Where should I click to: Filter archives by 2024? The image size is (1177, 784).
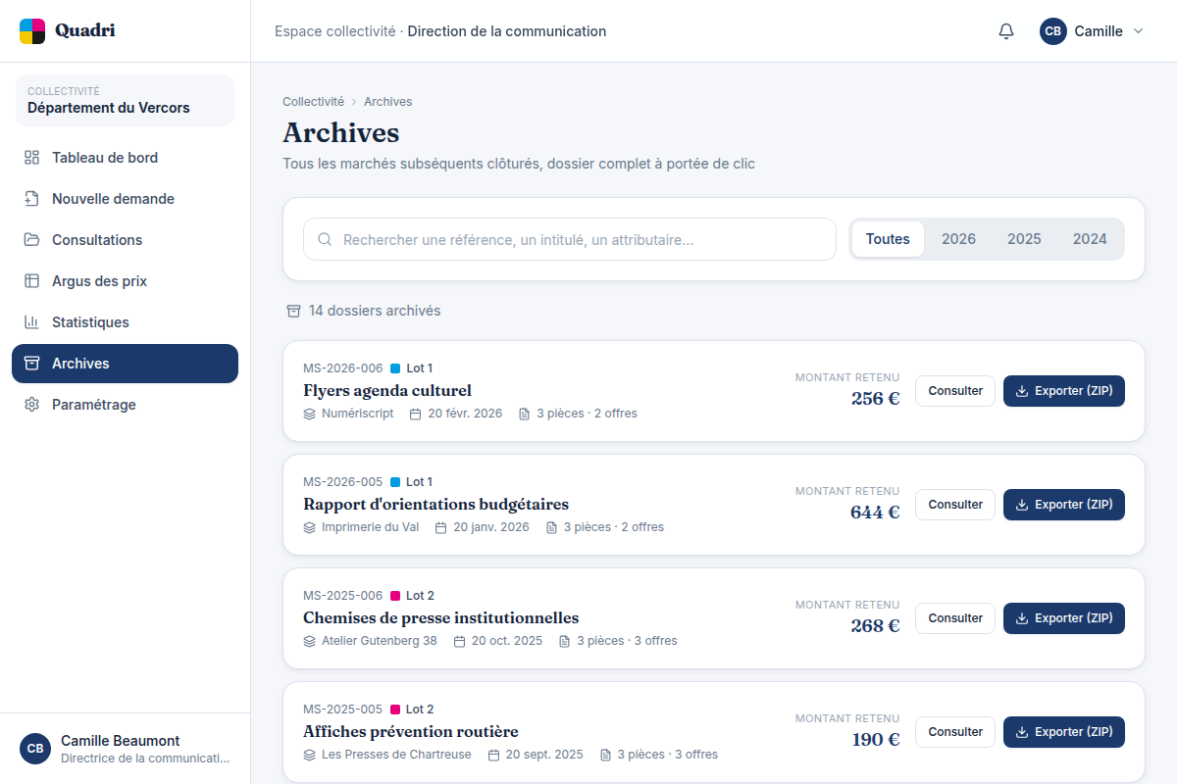[1090, 239]
